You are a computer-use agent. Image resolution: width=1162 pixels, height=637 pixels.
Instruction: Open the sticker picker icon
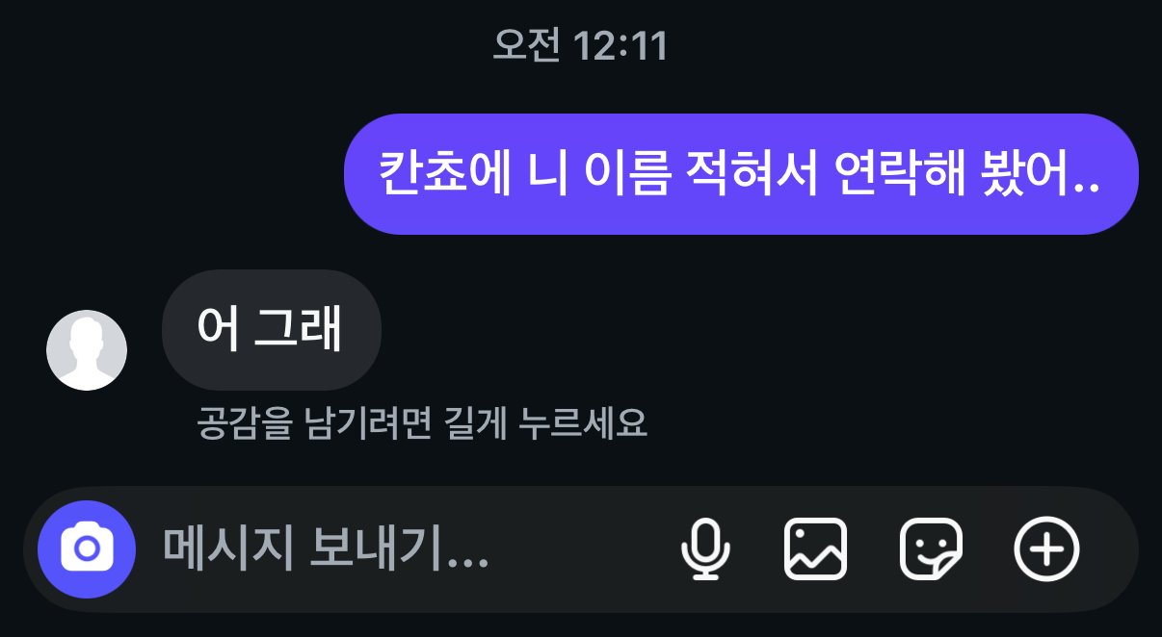931,549
